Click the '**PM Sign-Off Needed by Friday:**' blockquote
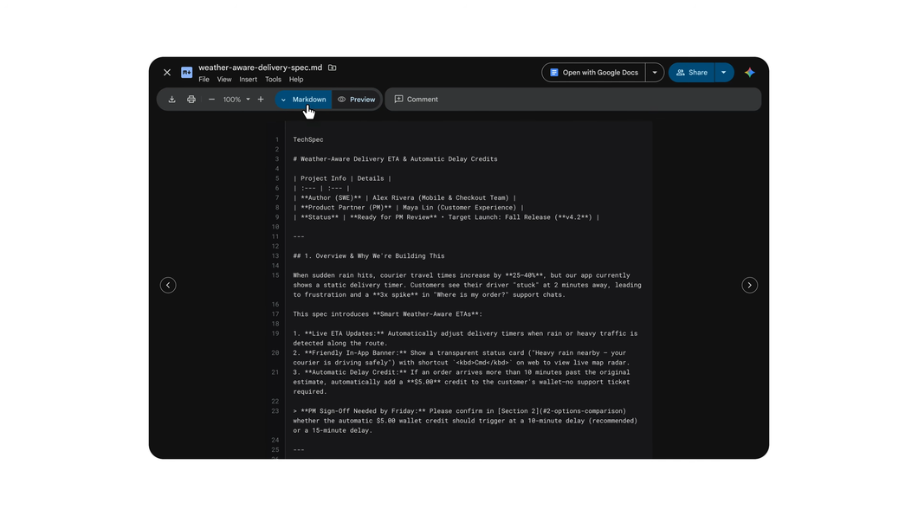918x516 pixels. tap(465, 421)
